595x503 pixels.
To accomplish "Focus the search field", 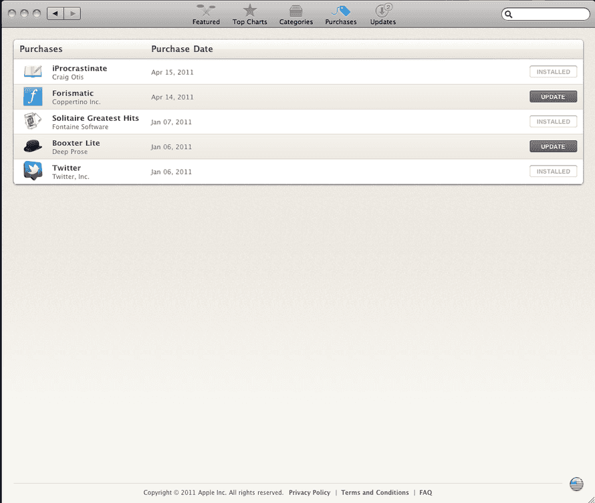I will click(546, 15).
